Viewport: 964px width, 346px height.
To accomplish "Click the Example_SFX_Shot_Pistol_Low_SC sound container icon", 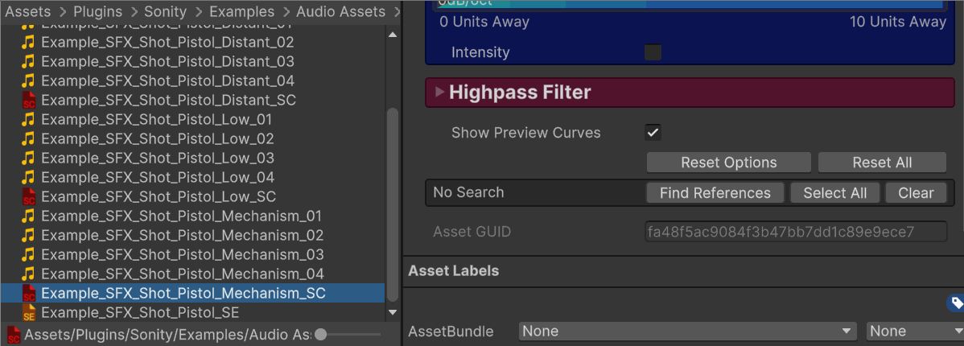I will (29, 197).
